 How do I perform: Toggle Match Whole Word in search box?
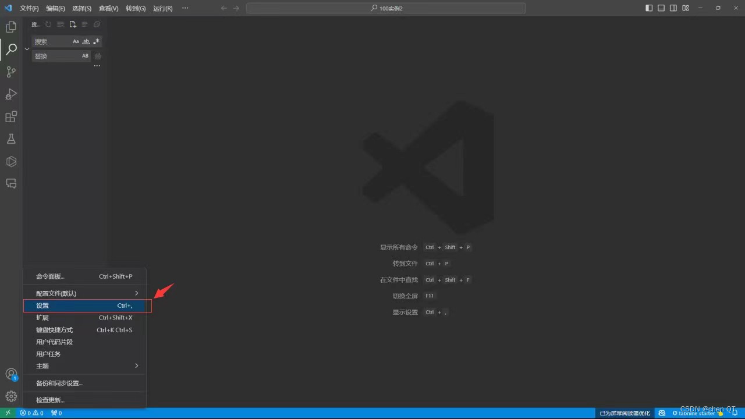[86, 41]
